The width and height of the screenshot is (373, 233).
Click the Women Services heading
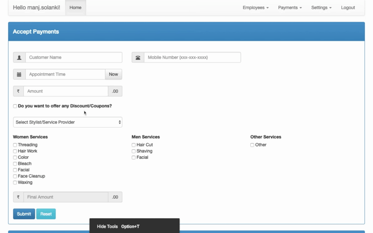pos(30,137)
